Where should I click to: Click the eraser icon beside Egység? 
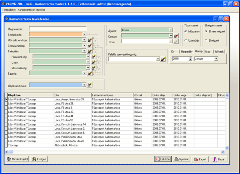tap(90, 73)
